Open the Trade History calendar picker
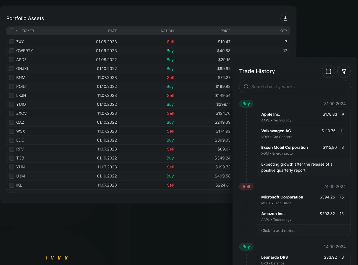Image resolution: width=358 pixels, height=265 pixels. 328,71
